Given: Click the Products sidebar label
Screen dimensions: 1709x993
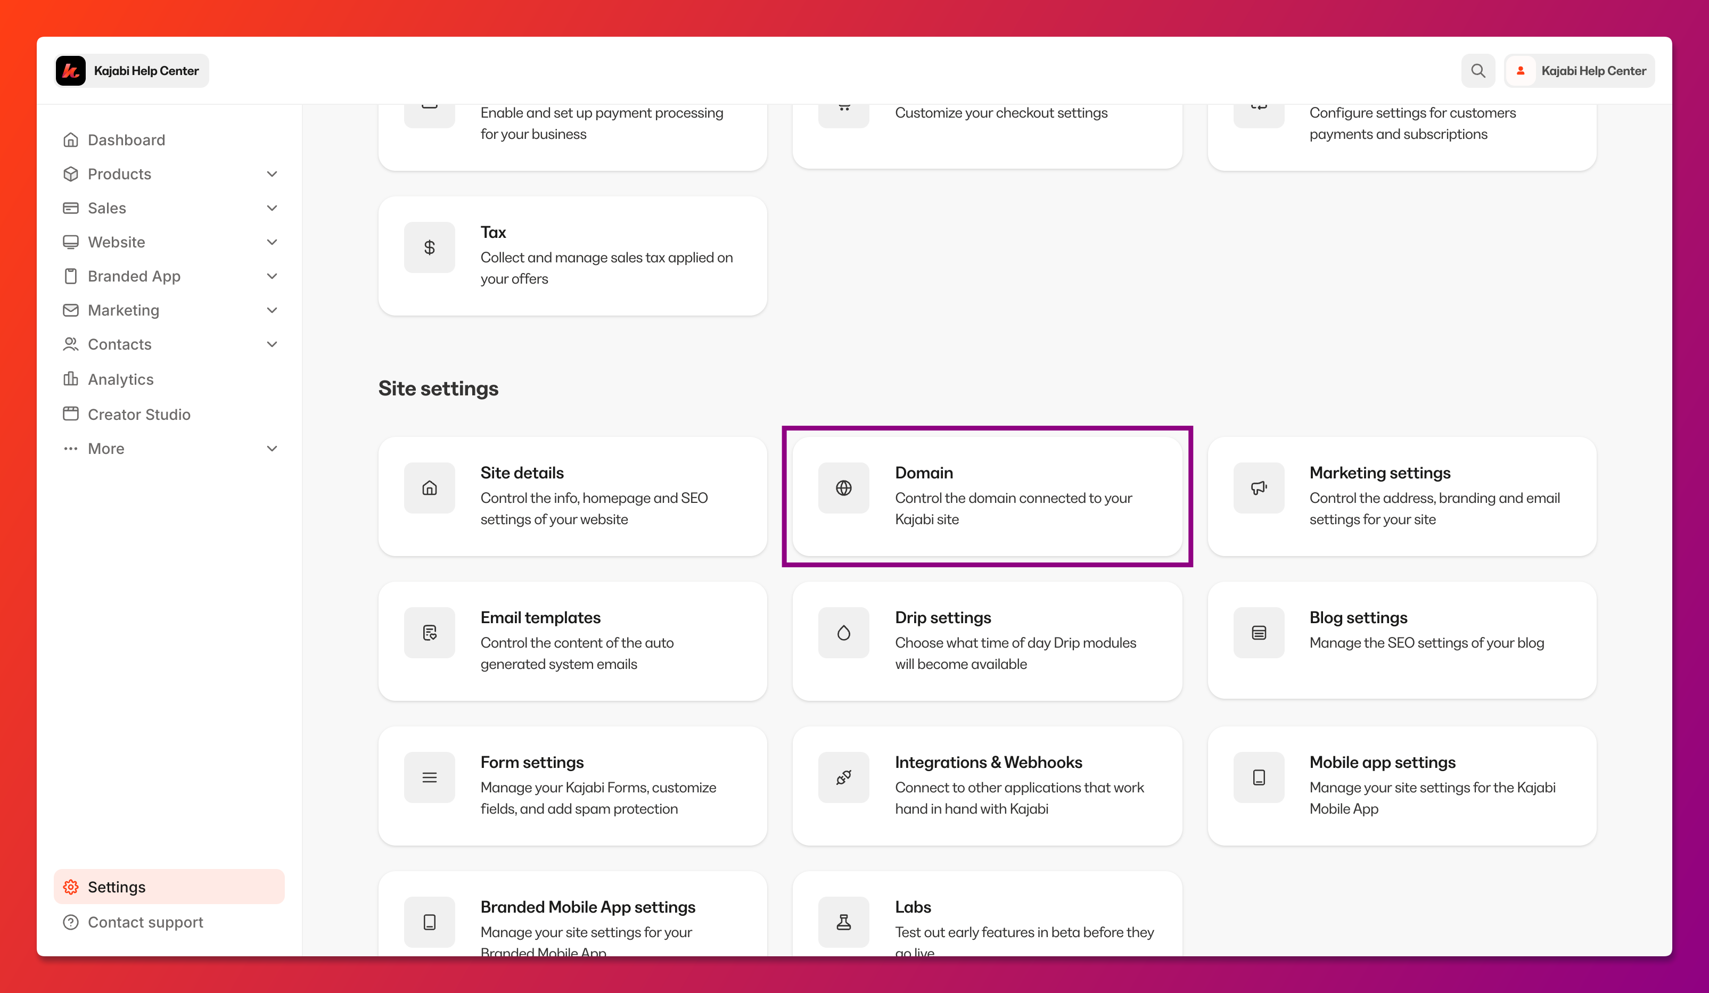Looking at the screenshot, I should coord(119,173).
